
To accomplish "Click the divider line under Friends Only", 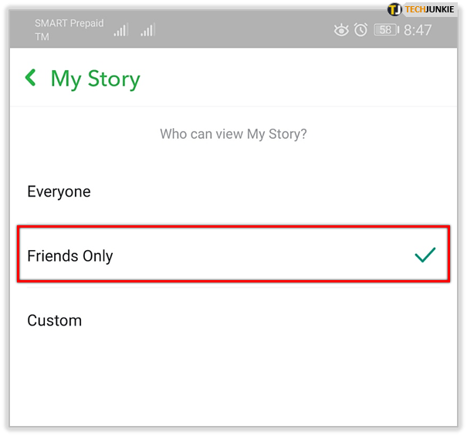I will click(x=233, y=288).
